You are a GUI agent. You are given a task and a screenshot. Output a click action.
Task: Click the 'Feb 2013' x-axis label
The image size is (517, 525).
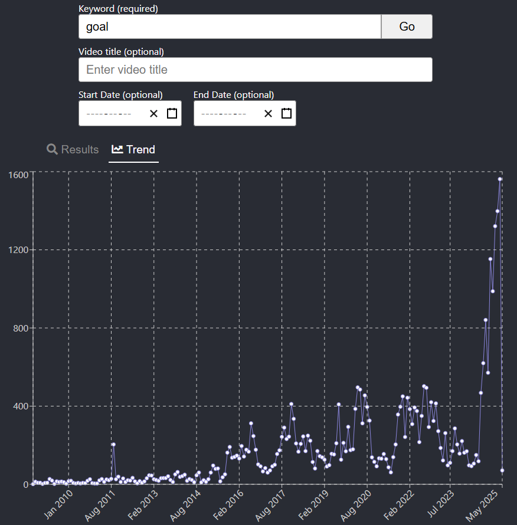pos(143,505)
